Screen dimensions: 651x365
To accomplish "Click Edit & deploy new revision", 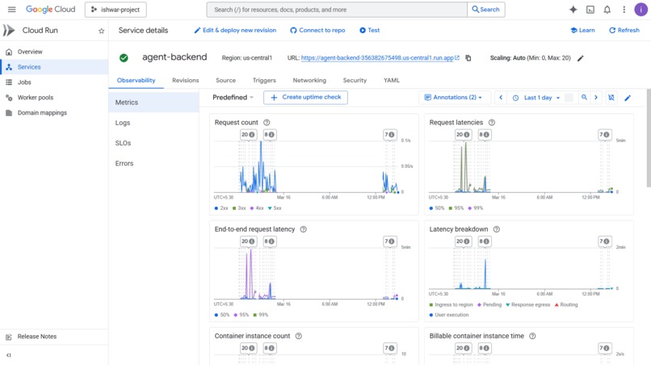I will (x=235, y=31).
